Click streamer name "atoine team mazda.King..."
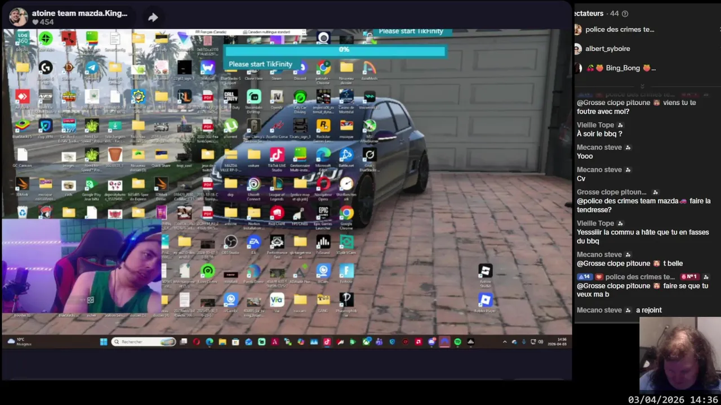This screenshot has width=721, height=405. click(x=79, y=13)
